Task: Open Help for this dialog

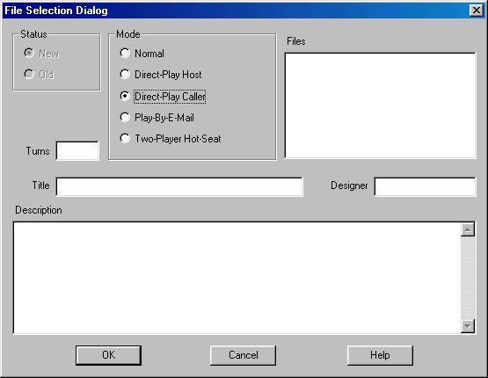Action: click(381, 355)
